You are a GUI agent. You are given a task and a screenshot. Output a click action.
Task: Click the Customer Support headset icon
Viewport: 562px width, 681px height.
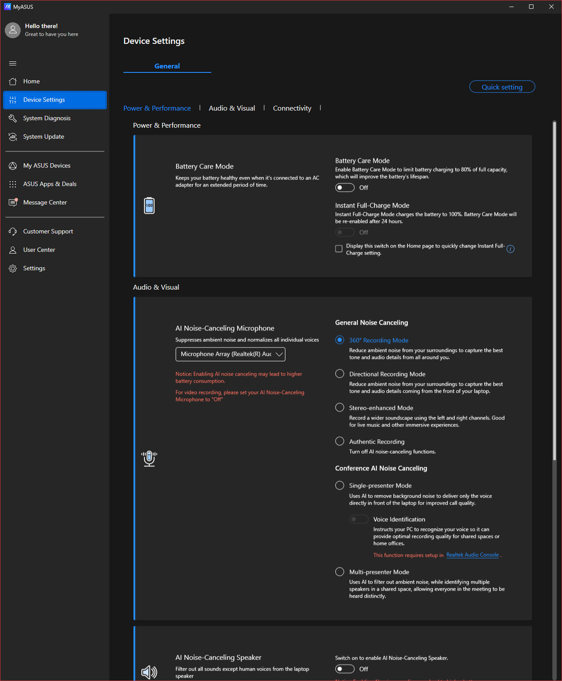pyautogui.click(x=13, y=231)
